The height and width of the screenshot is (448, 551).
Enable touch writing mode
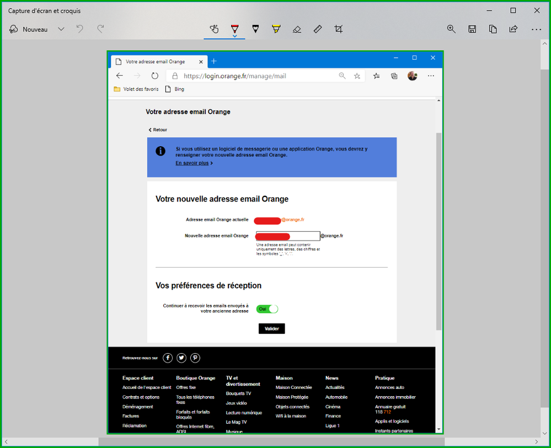click(214, 29)
